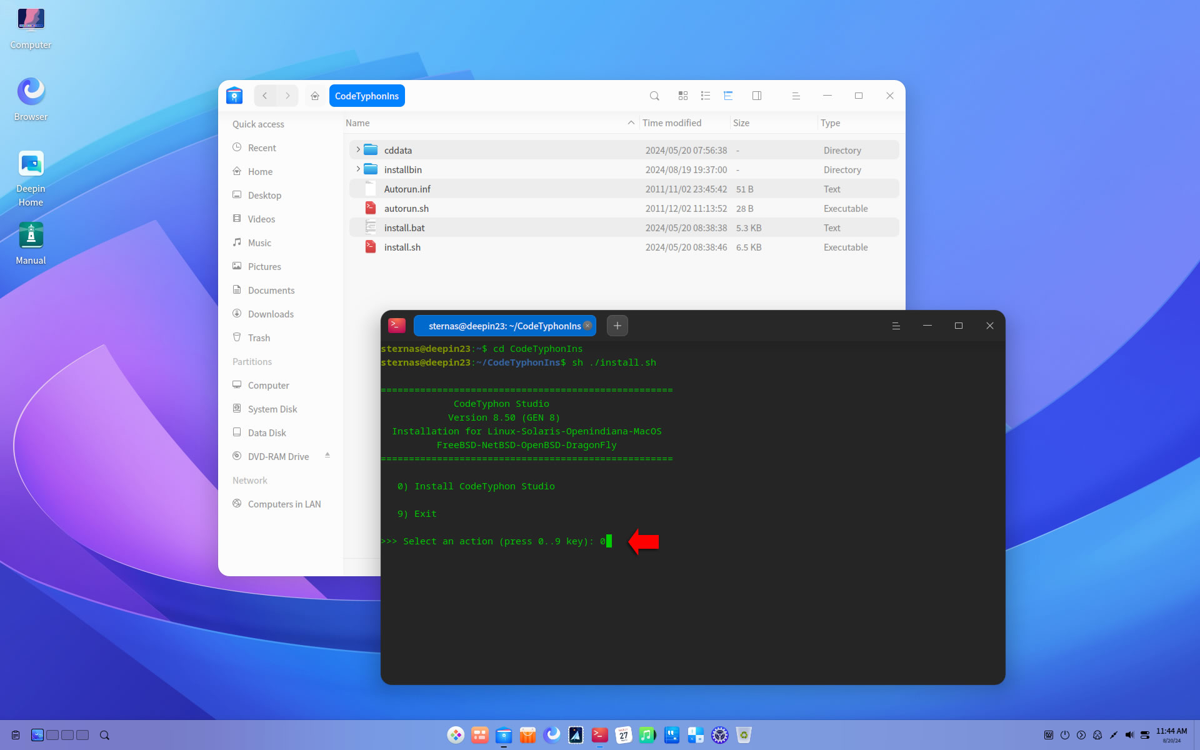The height and width of the screenshot is (750, 1200).
Task: Click the home icon in address bar
Action: 315,96
